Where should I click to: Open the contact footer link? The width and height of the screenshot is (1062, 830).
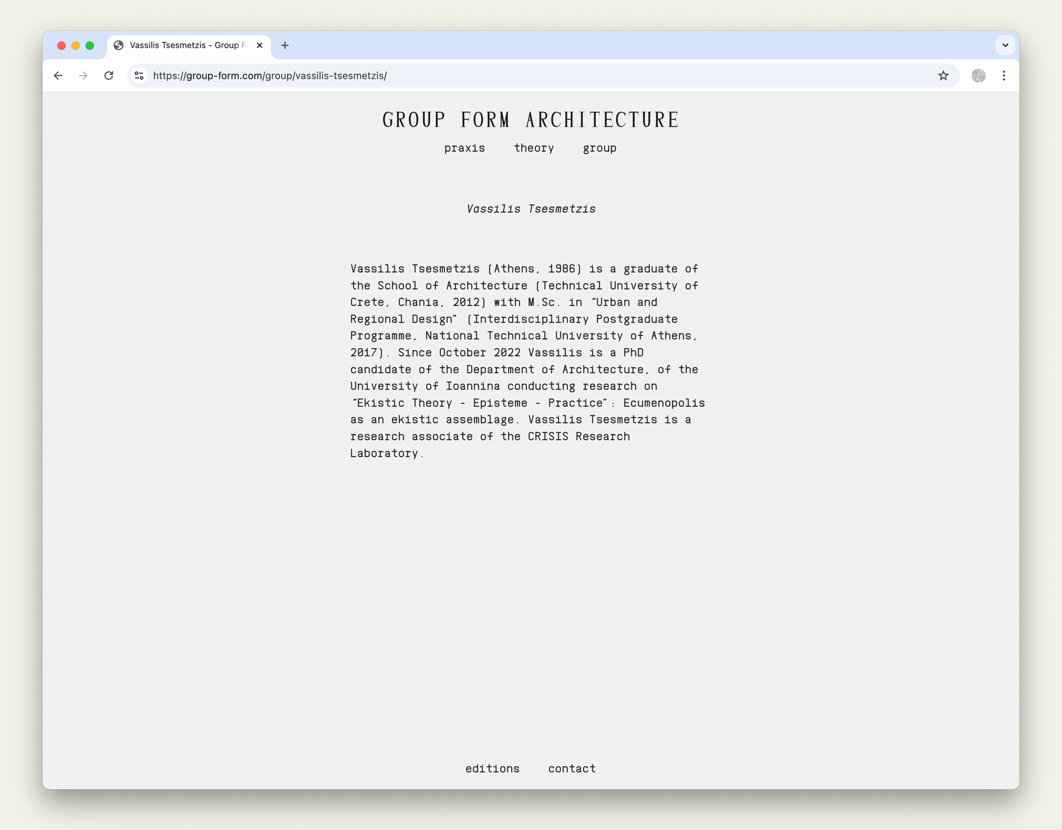click(572, 769)
